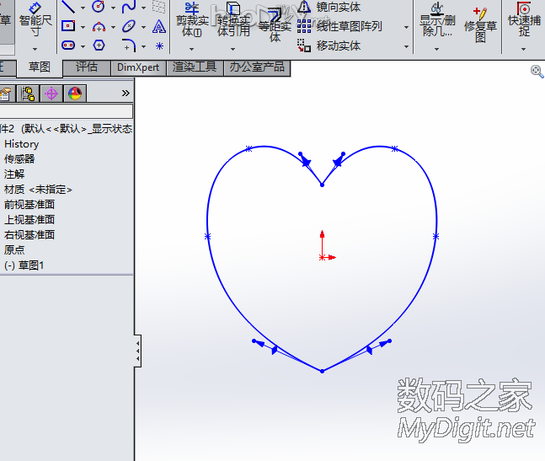Switch to the 评估 tab
545x461 pixels.
click(x=87, y=67)
